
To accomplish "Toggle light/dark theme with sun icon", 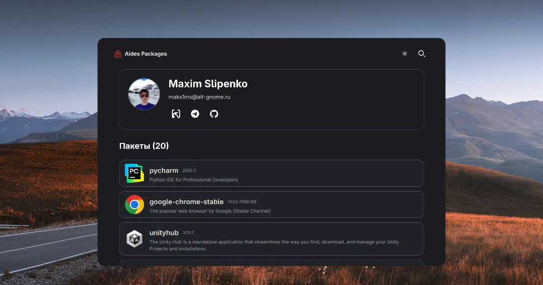I will point(405,53).
